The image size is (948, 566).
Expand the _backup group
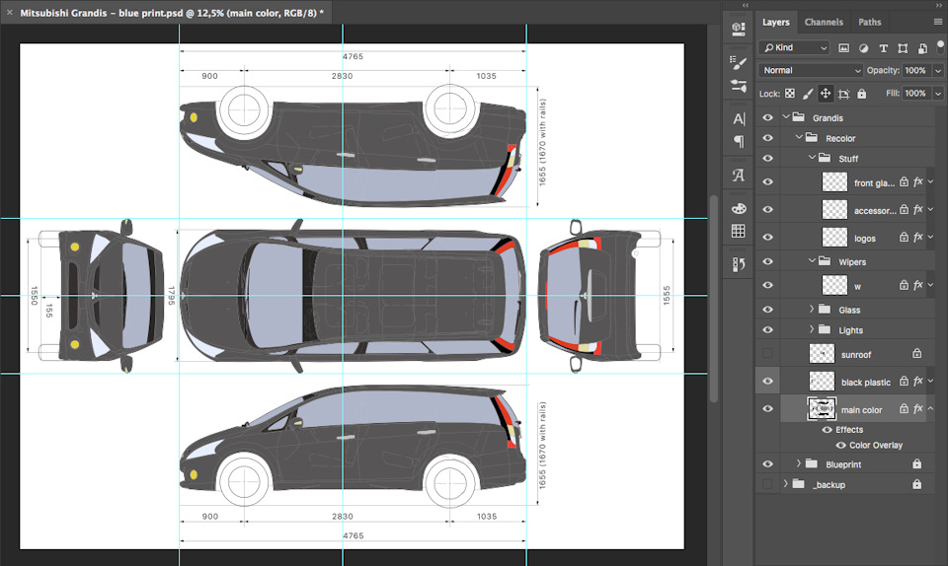[785, 484]
